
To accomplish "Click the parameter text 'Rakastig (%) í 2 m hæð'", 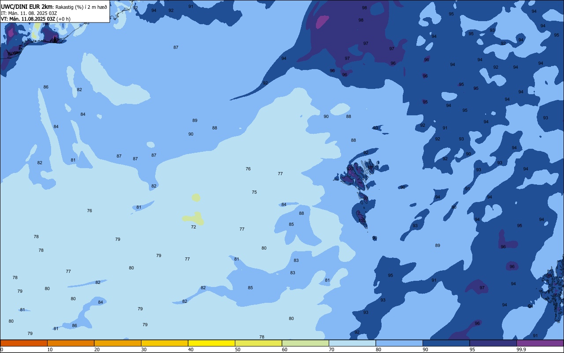I will coord(81,7).
